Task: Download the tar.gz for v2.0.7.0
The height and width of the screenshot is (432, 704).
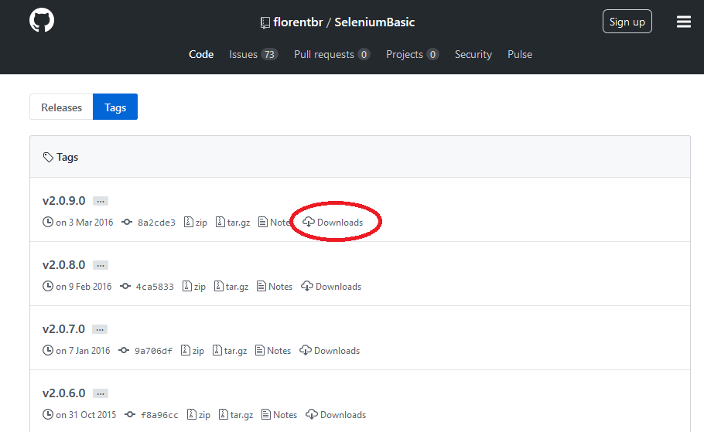Action: click(230, 350)
